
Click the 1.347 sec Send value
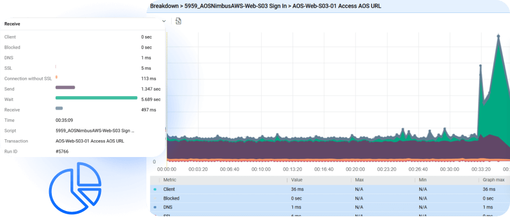(x=151, y=89)
